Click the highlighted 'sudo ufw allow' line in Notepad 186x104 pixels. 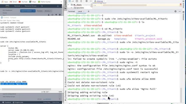click(14, 84)
